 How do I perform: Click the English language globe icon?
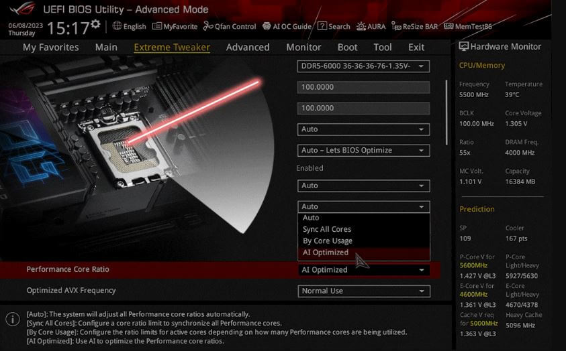coord(117,26)
